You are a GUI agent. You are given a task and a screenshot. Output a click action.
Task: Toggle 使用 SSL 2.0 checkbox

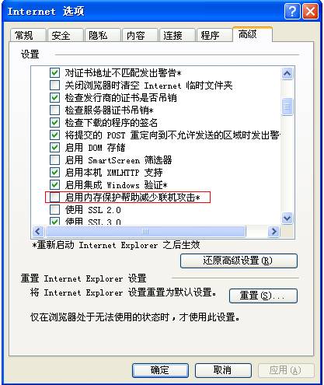54,210
